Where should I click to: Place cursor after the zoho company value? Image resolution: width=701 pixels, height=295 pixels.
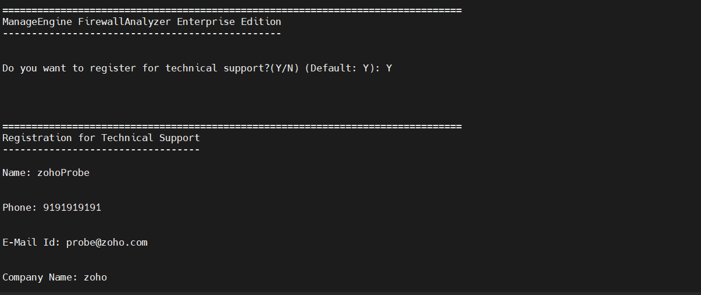[x=108, y=278]
